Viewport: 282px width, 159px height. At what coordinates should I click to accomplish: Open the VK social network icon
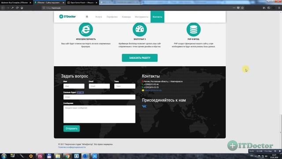click(144, 106)
